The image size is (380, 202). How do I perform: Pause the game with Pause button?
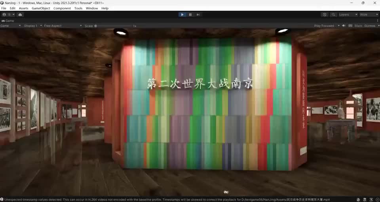190,15
